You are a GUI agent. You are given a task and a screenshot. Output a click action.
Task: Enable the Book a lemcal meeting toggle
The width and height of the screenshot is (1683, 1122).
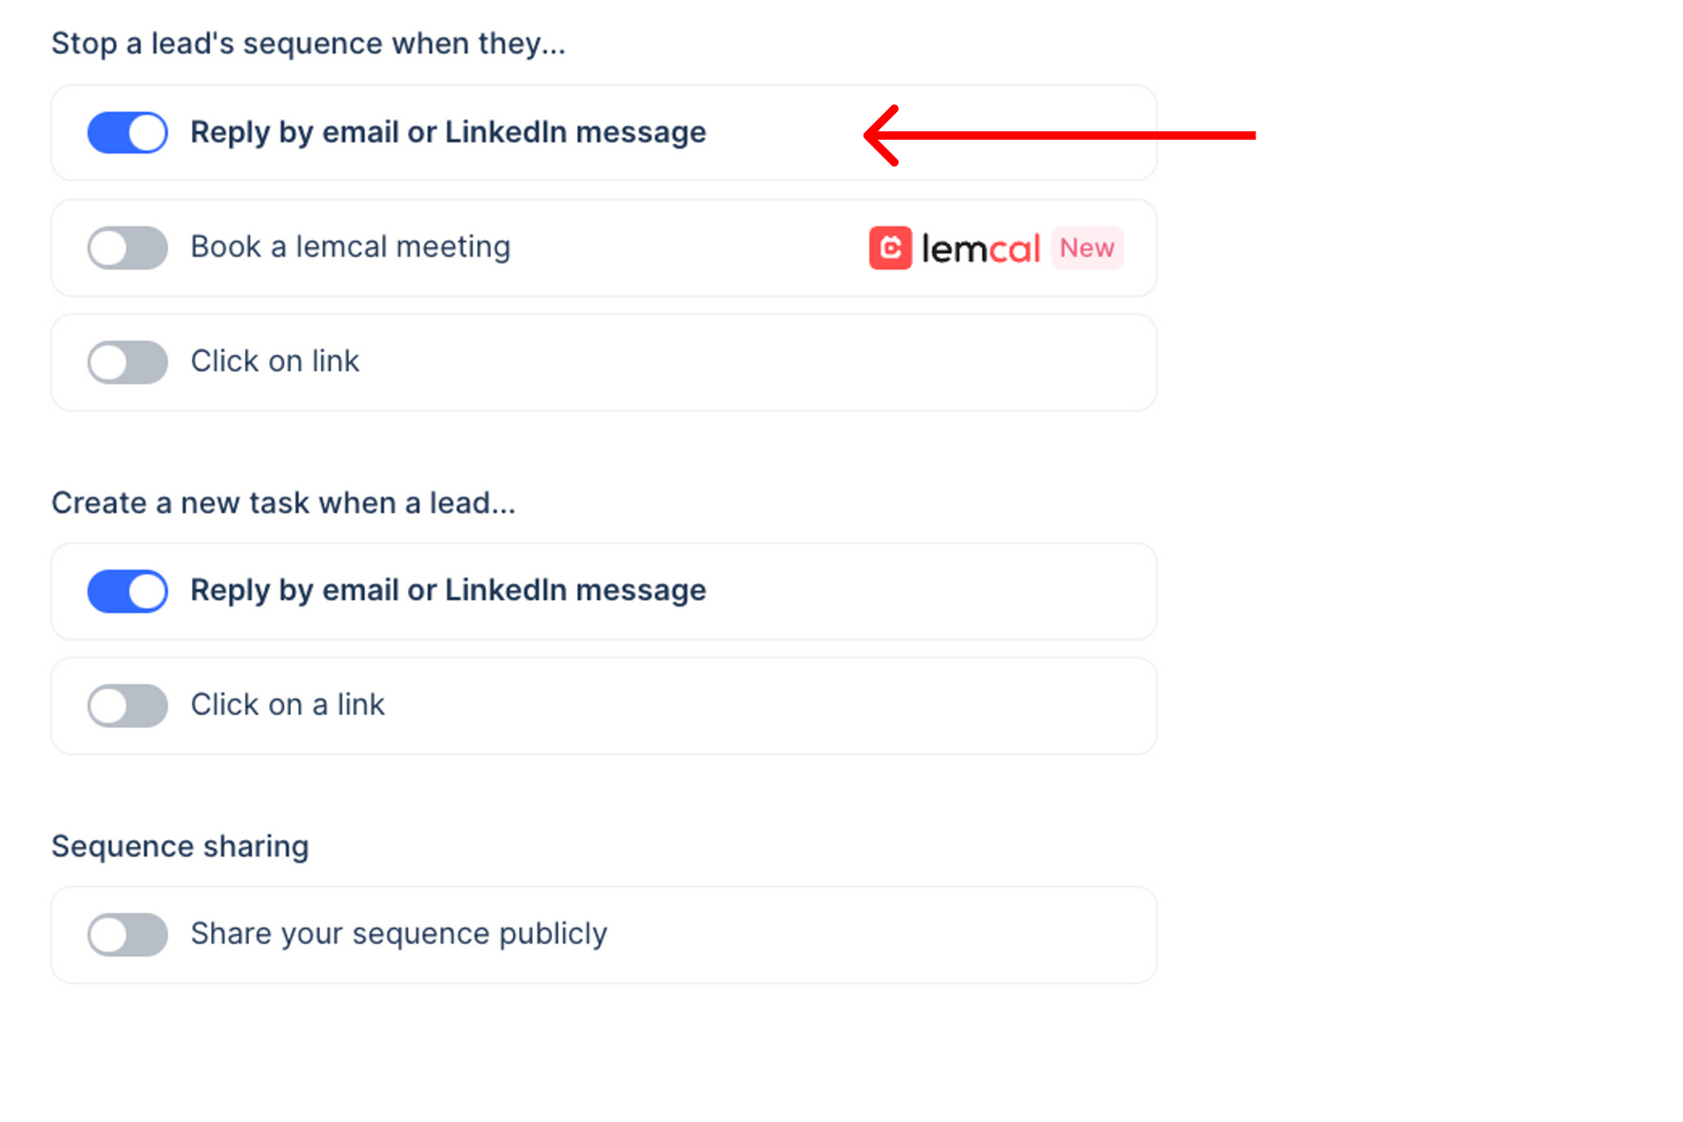[x=128, y=248]
